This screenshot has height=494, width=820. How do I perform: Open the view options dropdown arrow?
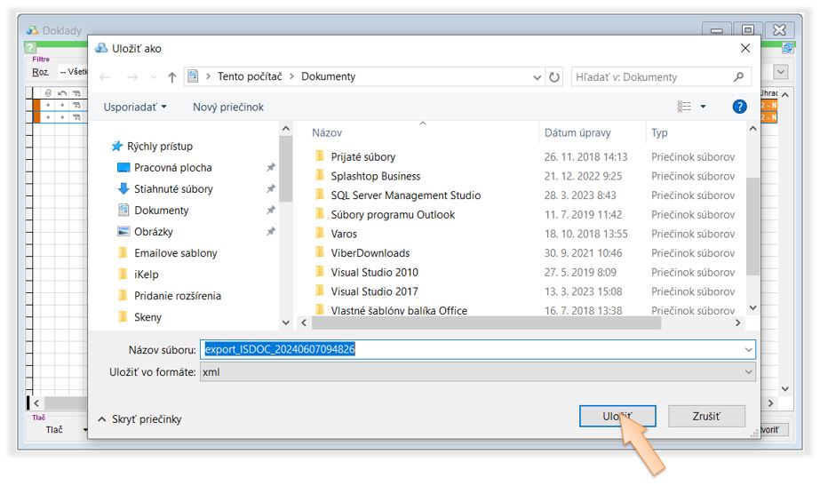coord(704,107)
